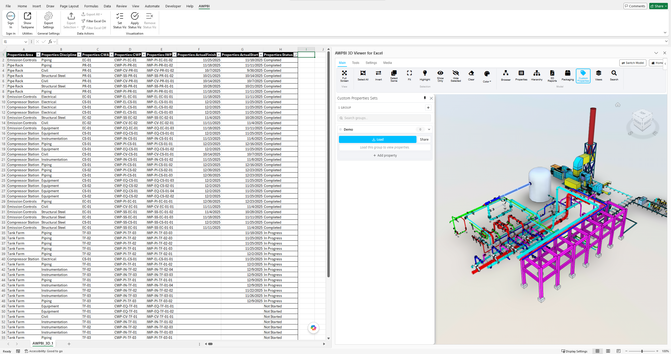671x354 pixels.
Task: Select the Demo group radio circle
Action: point(341,129)
